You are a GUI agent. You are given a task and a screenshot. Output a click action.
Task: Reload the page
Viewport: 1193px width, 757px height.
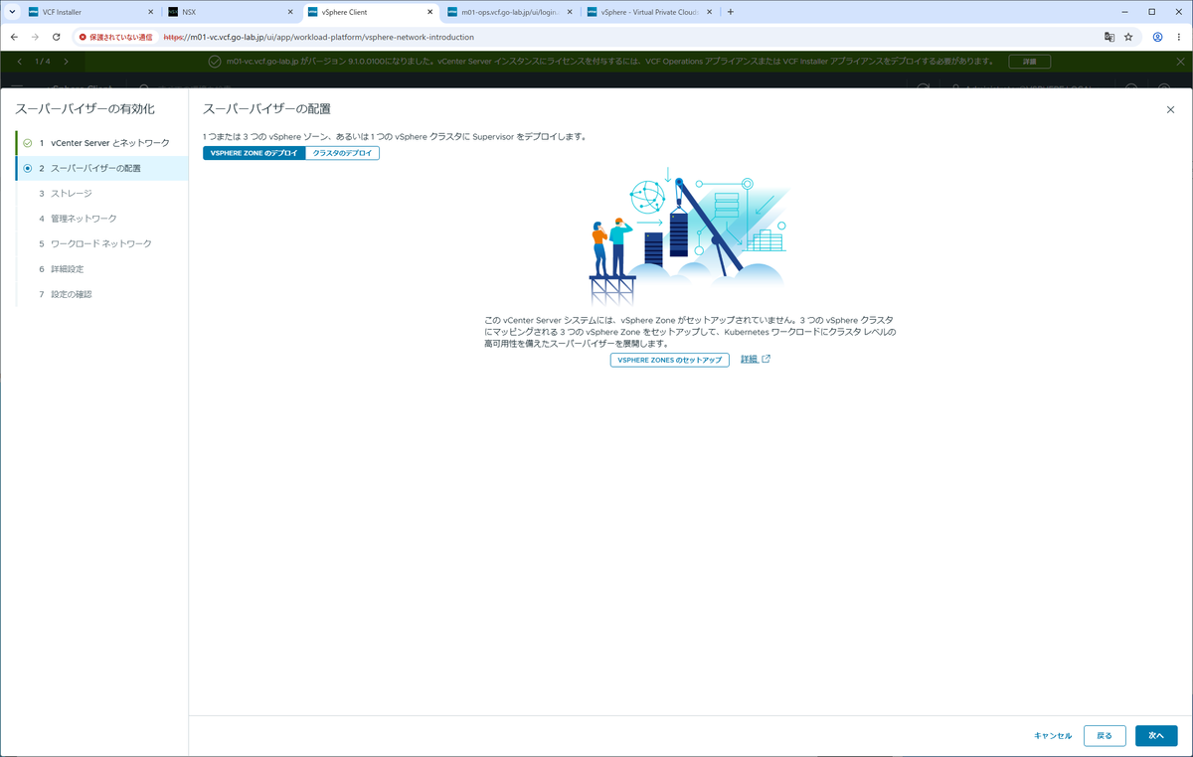click(x=56, y=37)
